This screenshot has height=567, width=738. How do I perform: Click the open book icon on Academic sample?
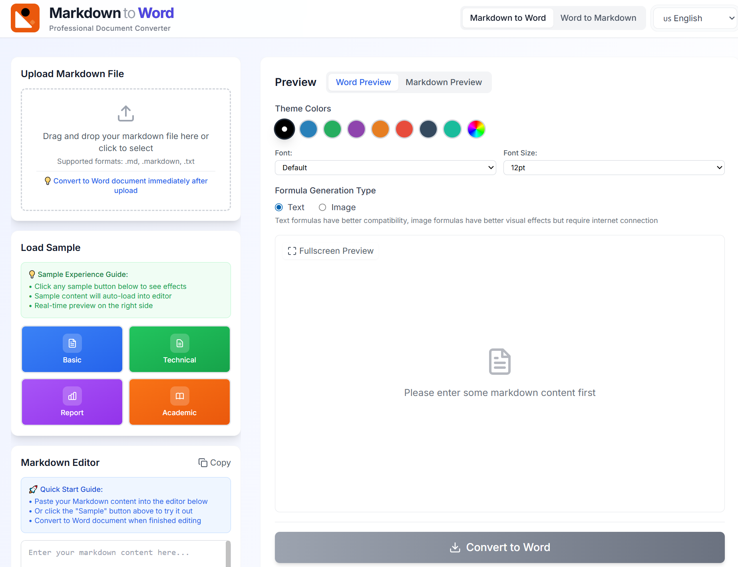(x=180, y=396)
